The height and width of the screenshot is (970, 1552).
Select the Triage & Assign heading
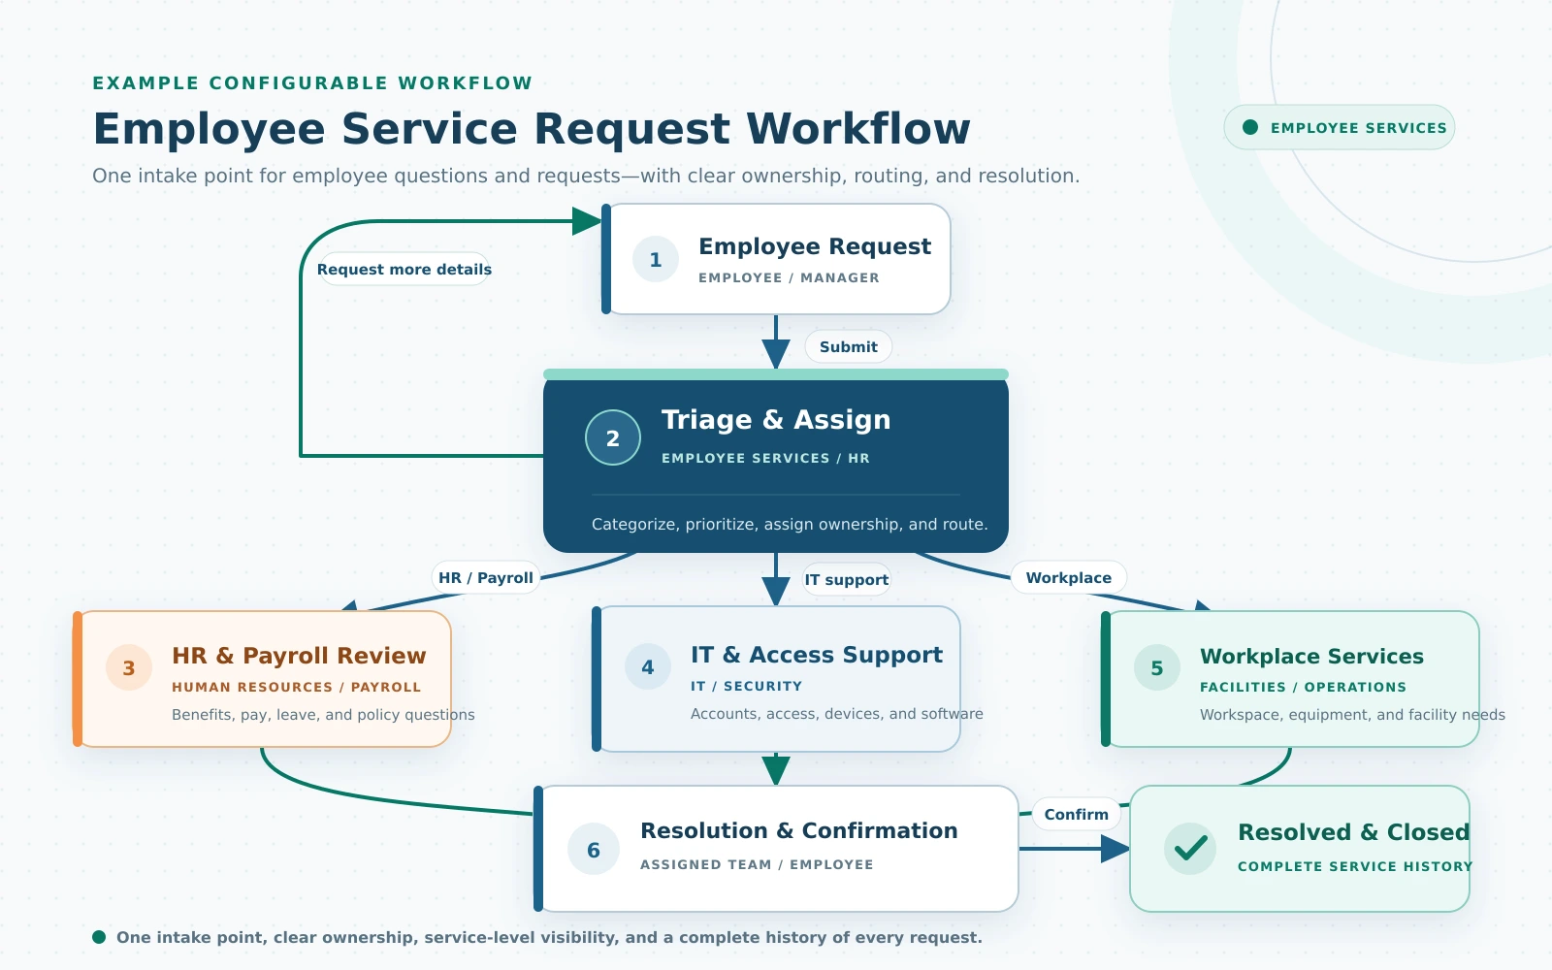[x=776, y=419]
